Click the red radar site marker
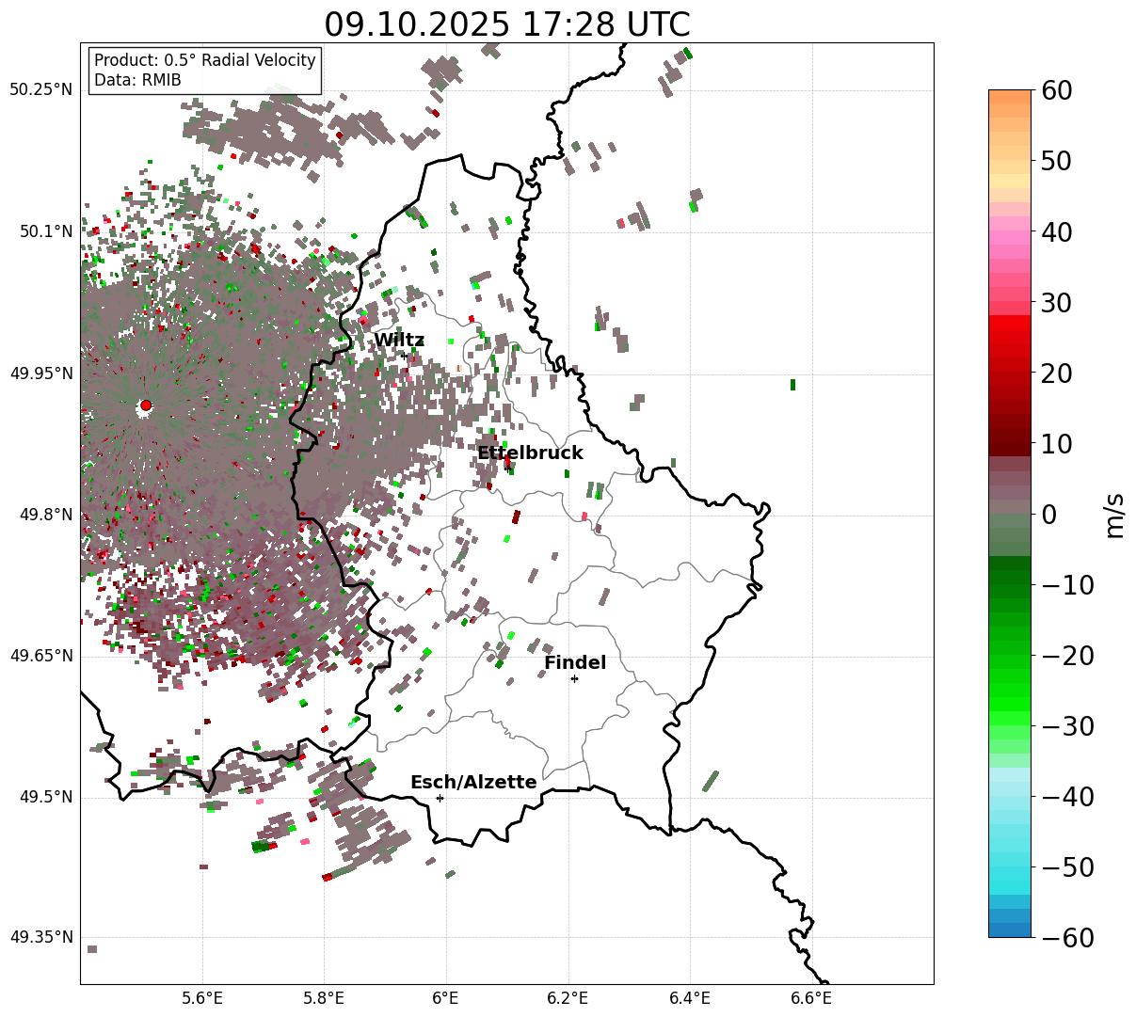The height and width of the screenshot is (1017, 1136). [x=145, y=405]
